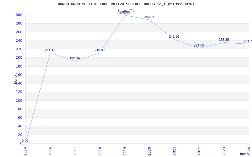Screen dimensions: 252x157
Task: Click the Euro y-axis title
Action: (x=15, y=79)
